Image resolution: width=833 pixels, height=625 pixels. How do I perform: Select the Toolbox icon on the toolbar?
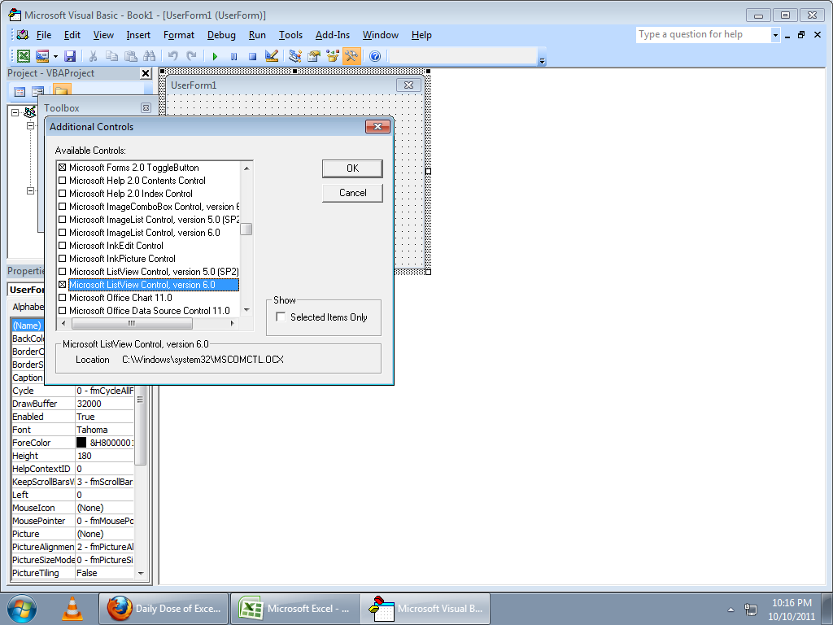coord(351,55)
